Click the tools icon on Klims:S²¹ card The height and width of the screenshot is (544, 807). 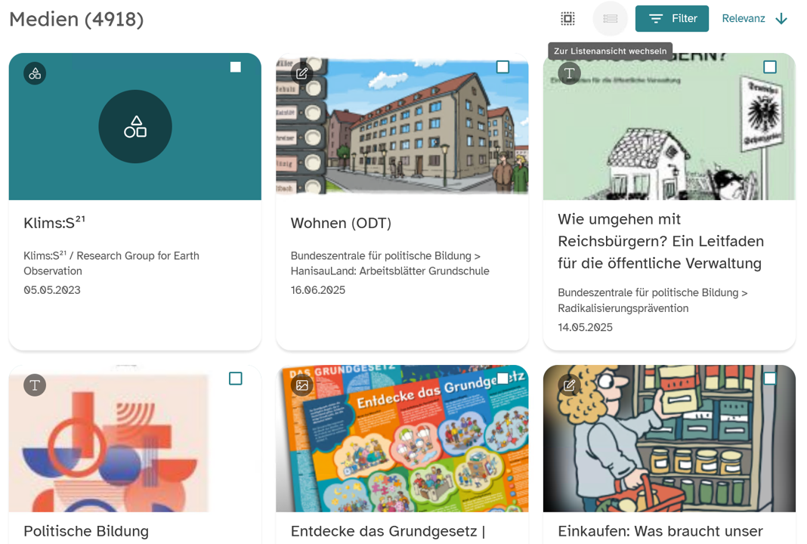point(35,73)
